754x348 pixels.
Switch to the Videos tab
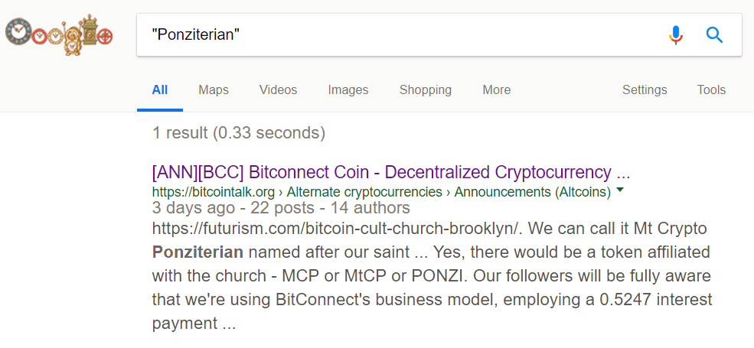coord(278,90)
